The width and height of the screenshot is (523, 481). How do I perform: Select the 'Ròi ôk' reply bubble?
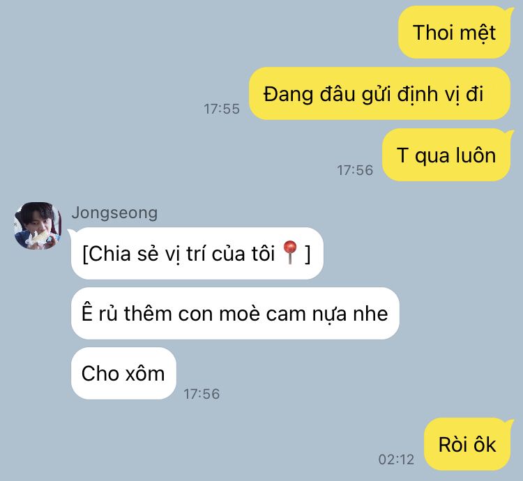[467, 444]
